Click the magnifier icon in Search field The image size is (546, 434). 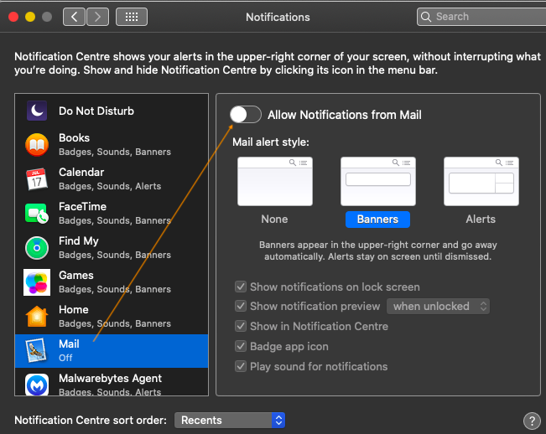[425, 17]
